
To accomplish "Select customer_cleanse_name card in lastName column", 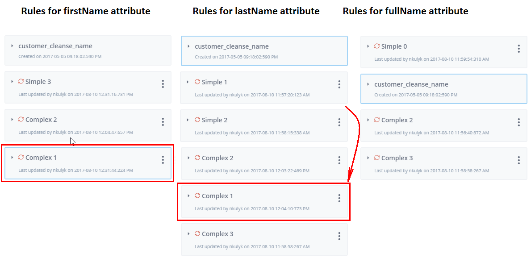I will [264, 51].
